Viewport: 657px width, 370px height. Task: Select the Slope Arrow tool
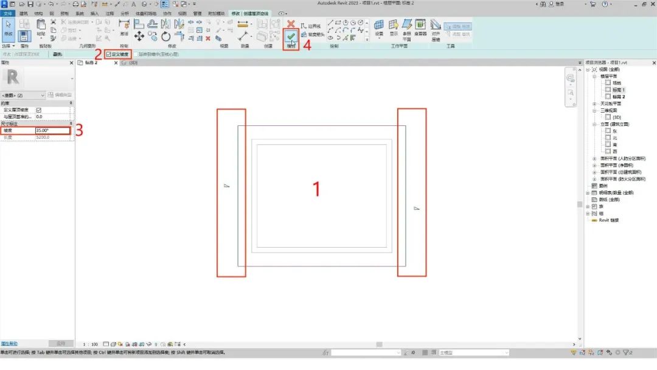click(x=313, y=34)
